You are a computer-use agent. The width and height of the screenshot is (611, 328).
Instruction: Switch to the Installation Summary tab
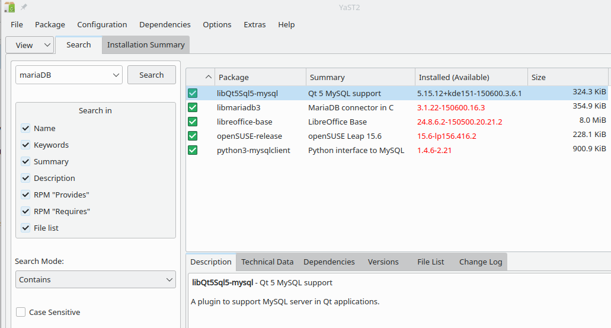coord(146,45)
